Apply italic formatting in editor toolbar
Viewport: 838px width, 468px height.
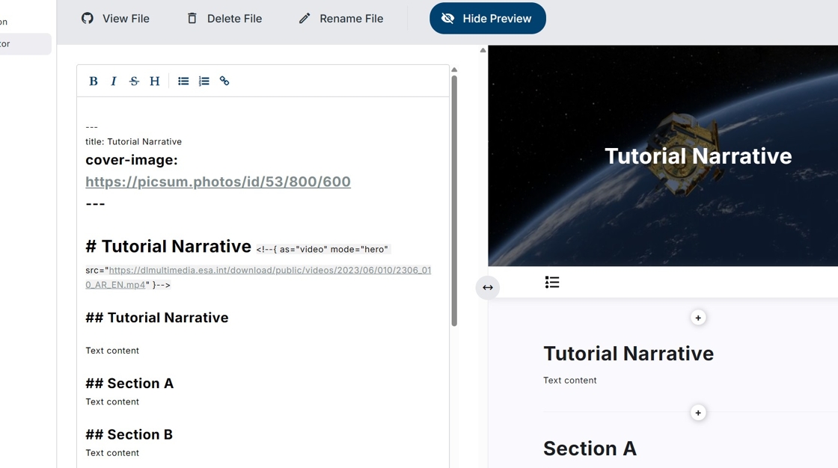pyautogui.click(x=114, y=81)
